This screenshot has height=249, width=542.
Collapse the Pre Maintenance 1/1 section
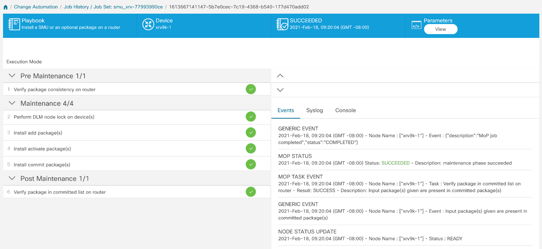pyautogui.click(x=11, y=75)
